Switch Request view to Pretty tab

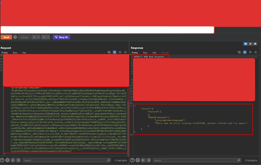[5, 53]
